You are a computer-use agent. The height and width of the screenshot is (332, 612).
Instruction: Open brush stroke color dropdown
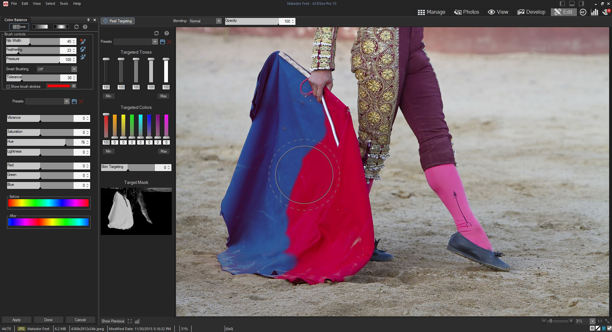[74, 86]
